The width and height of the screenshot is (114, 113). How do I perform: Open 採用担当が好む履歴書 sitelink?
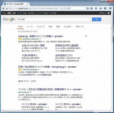(67, 46)
